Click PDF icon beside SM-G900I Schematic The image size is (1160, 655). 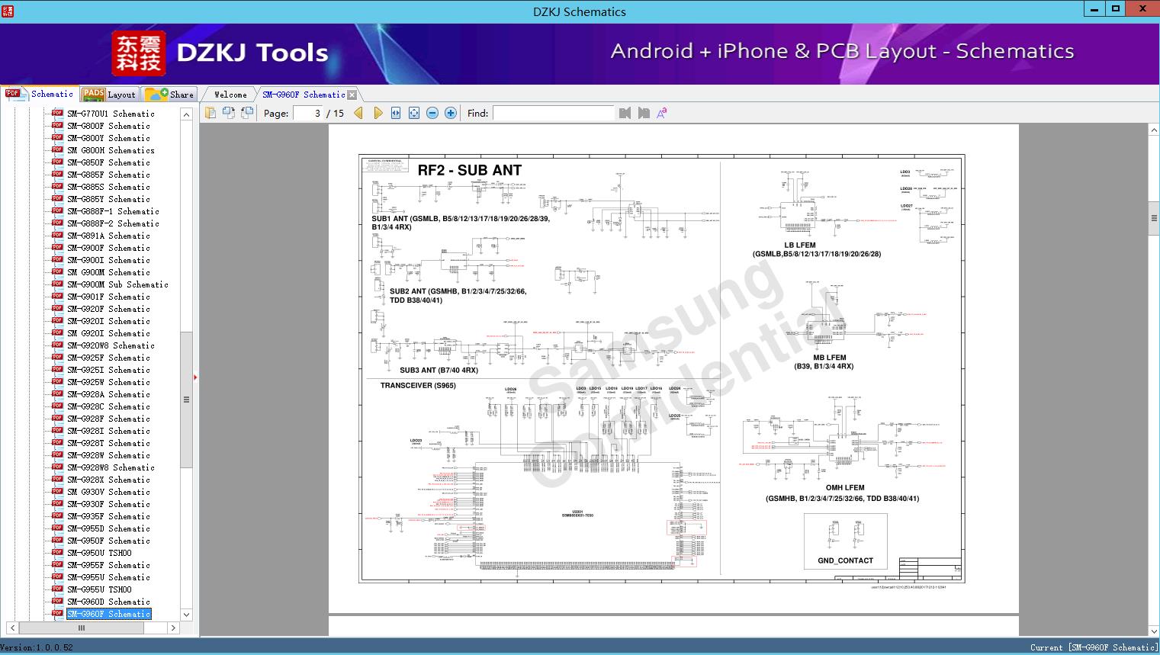57,259
